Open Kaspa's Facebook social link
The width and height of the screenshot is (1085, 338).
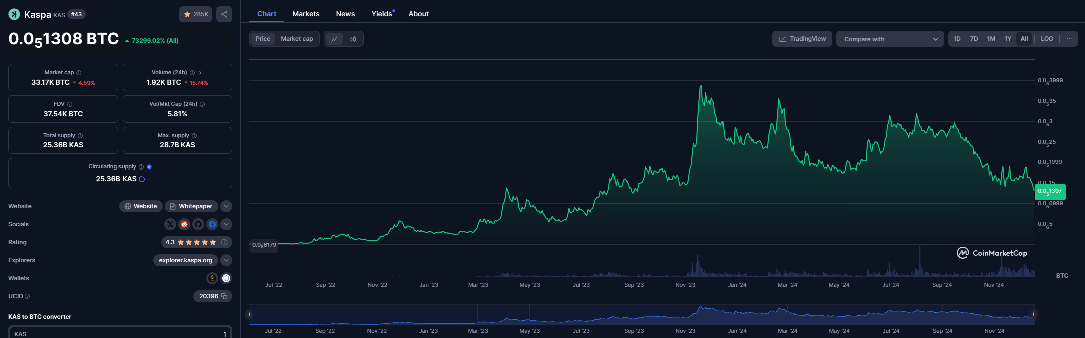click(x=212, y=224)
